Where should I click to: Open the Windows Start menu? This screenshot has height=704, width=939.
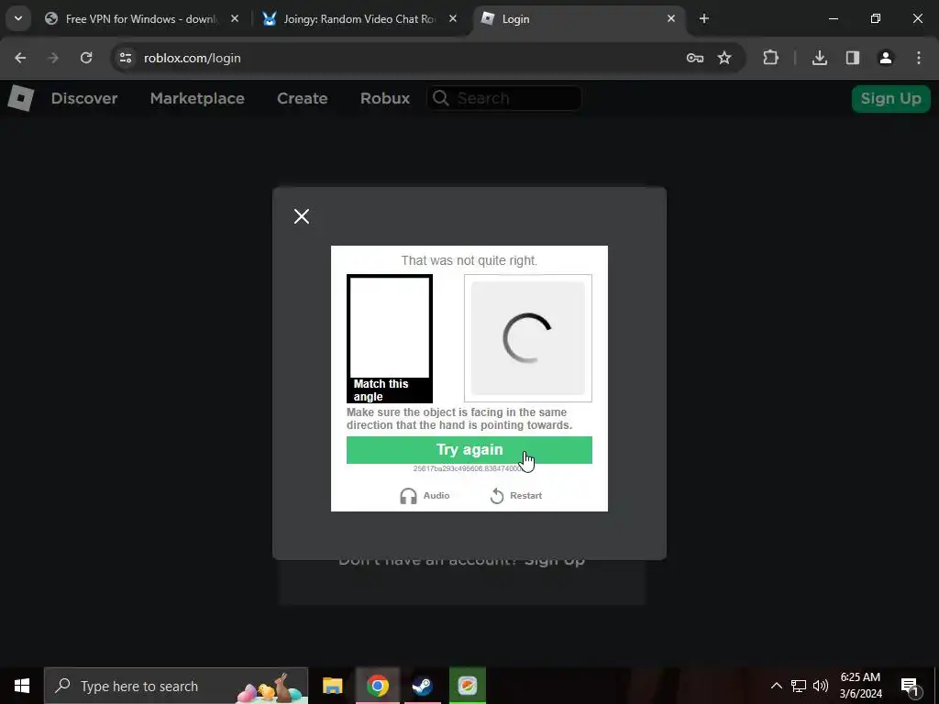[22, 686]
